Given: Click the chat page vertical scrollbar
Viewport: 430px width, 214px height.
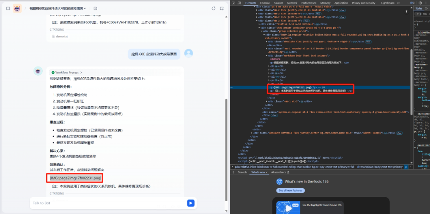Looking at the screenshot, I should coord(226,149).
